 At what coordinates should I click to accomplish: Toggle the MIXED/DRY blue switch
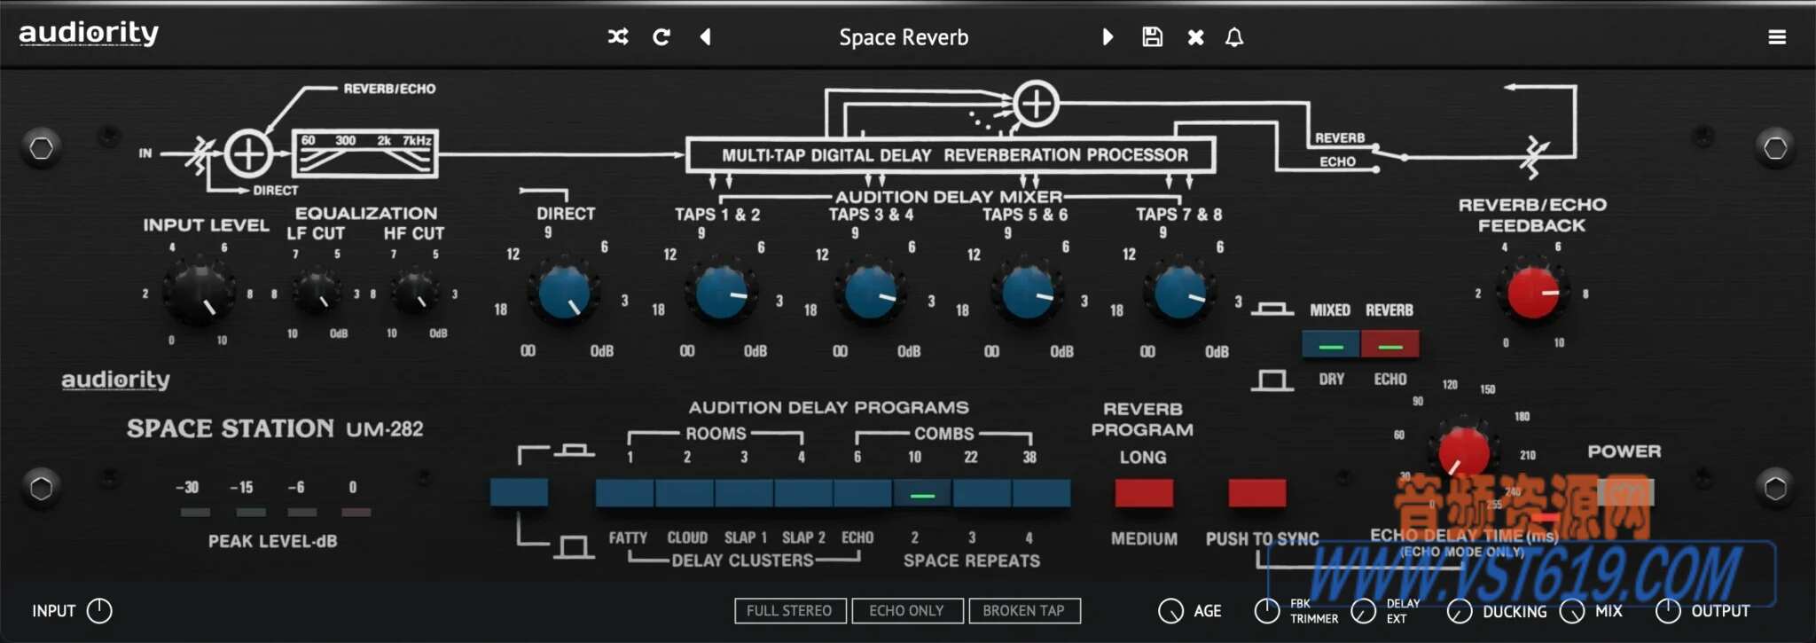[x=1330, y=344]
